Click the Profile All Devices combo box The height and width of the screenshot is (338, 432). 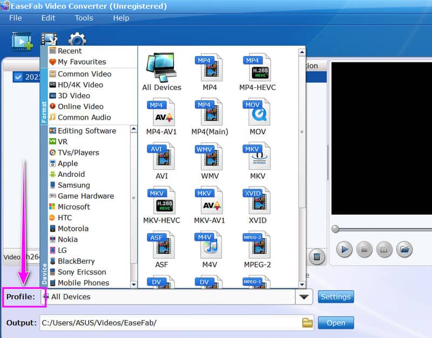tap(177, 296)
